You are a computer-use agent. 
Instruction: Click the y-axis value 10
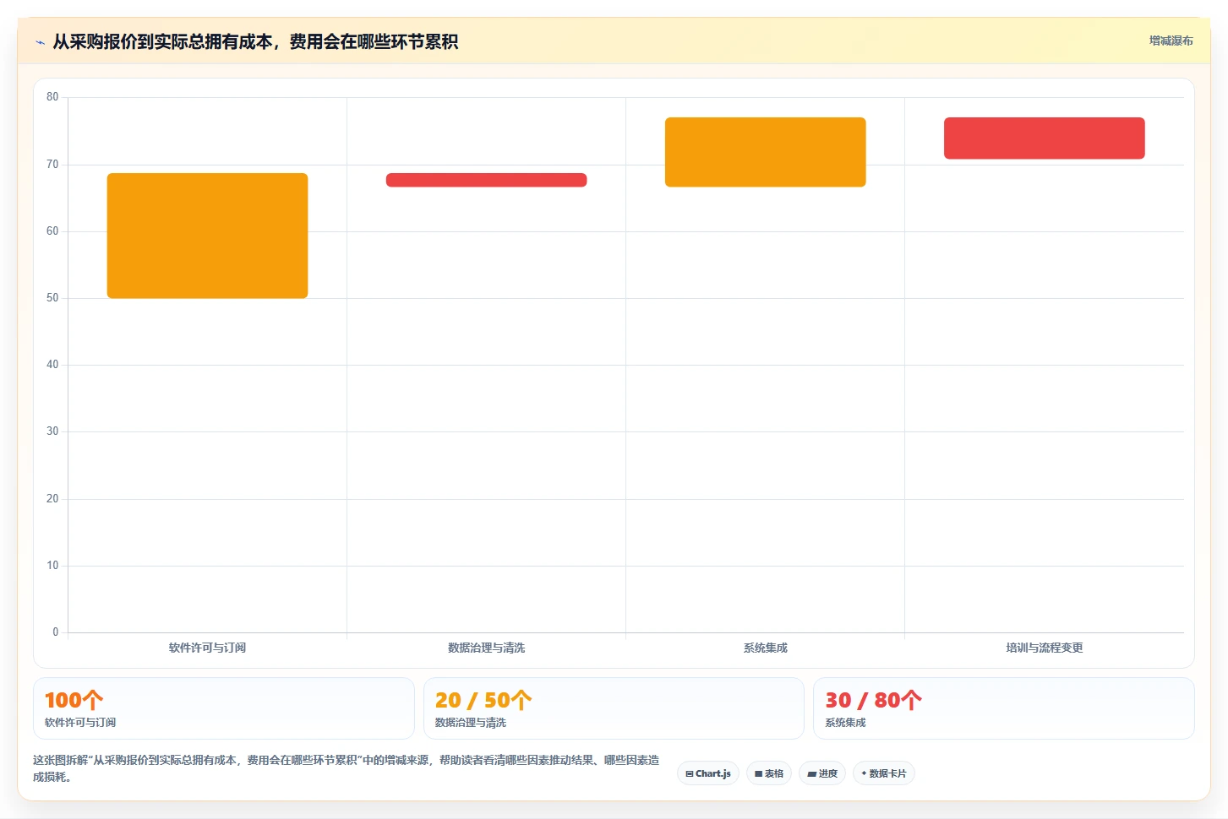pyautogui.click(x=52, y=566)
